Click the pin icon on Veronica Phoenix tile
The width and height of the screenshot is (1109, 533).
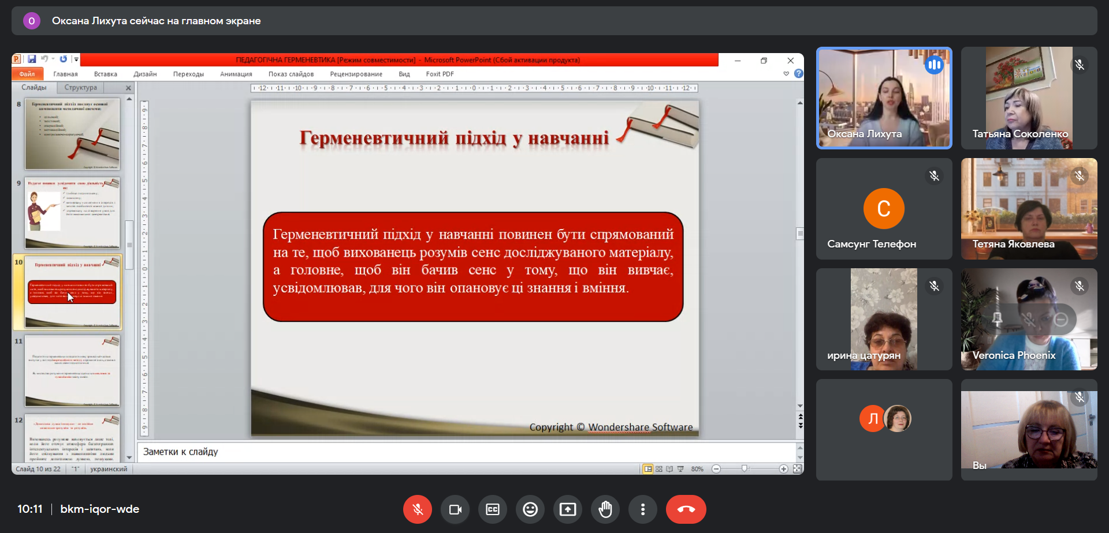pos(997,320)
